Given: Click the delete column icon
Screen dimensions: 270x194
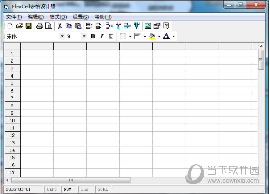Looking at the screenshot, I should click(x=137, y=26).
